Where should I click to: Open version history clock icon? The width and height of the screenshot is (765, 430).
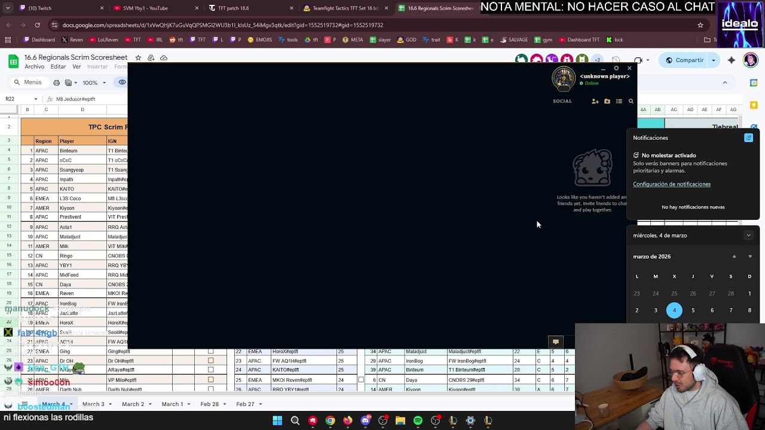[616, 60]
